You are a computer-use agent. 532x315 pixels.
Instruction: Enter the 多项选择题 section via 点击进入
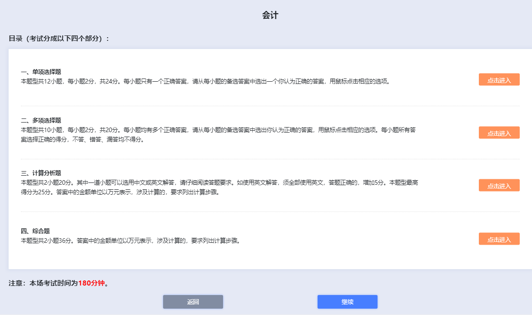pyautogui.click(x=499, y=133)
